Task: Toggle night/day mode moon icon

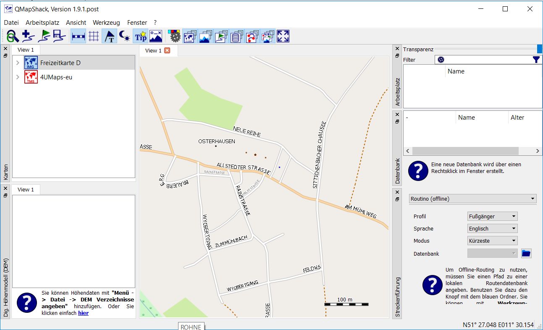Action: [125, 36]
